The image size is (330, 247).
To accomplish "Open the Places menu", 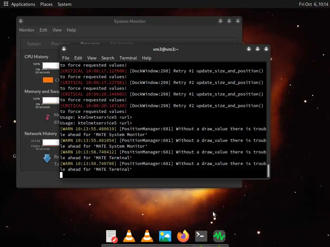I will click(x=46, y=4).
